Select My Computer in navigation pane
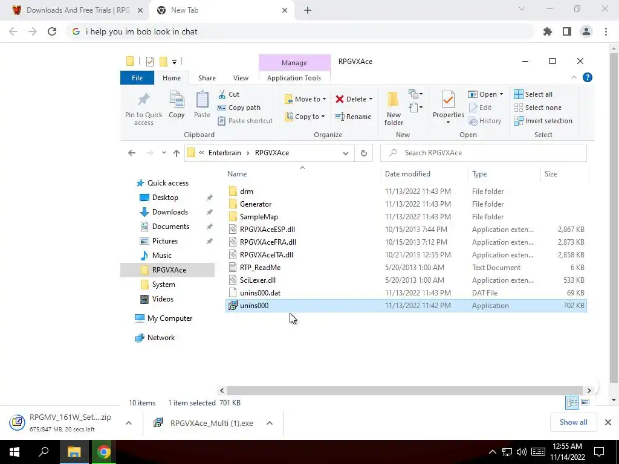The width and height of the screenshot is (619, 464). (x=170, y=318)
